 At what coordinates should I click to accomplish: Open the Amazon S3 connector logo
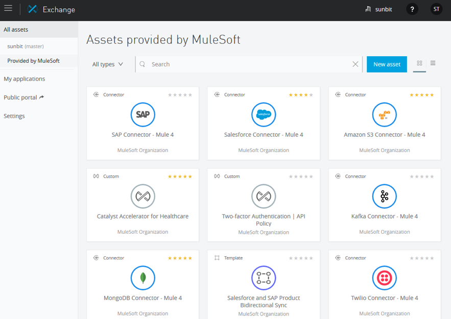pyautogui.click(x=385, y=115)
